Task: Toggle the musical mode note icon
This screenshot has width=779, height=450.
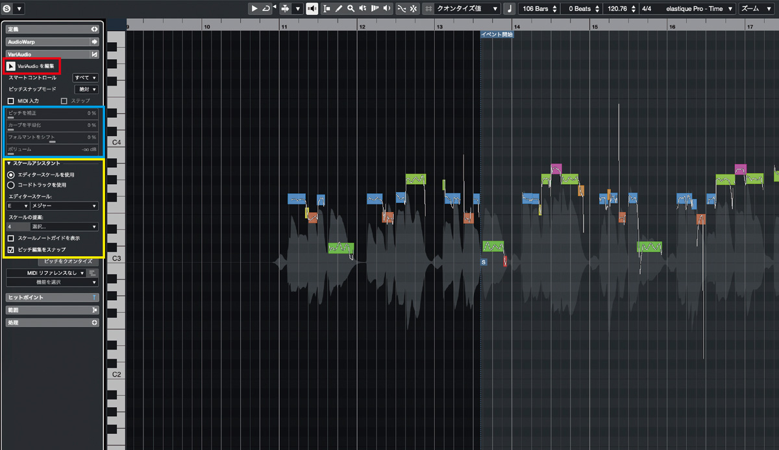Action: [x=509, y=8]
